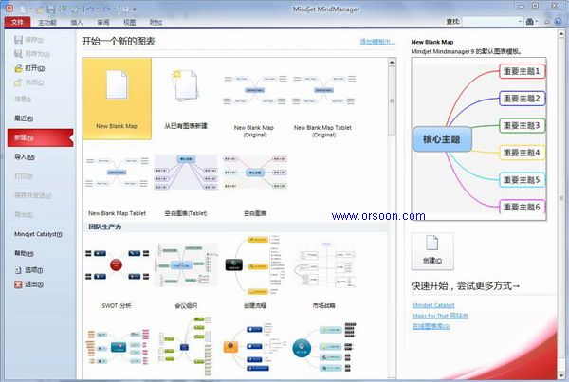Click the round help icon near the search box
Image resolution: width=569 pixels, height=382 pixels.
559,22
